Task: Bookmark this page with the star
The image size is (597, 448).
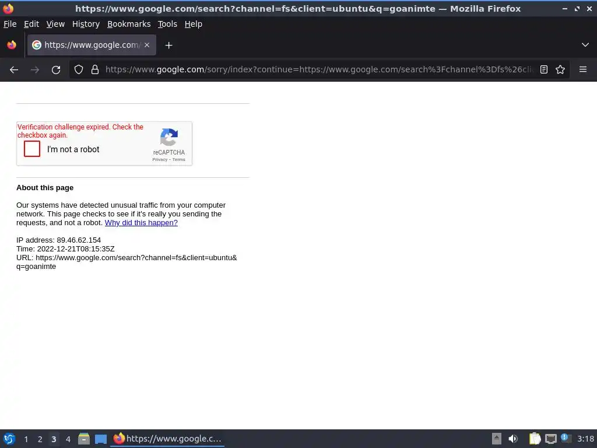Action: tap(560, 70)
